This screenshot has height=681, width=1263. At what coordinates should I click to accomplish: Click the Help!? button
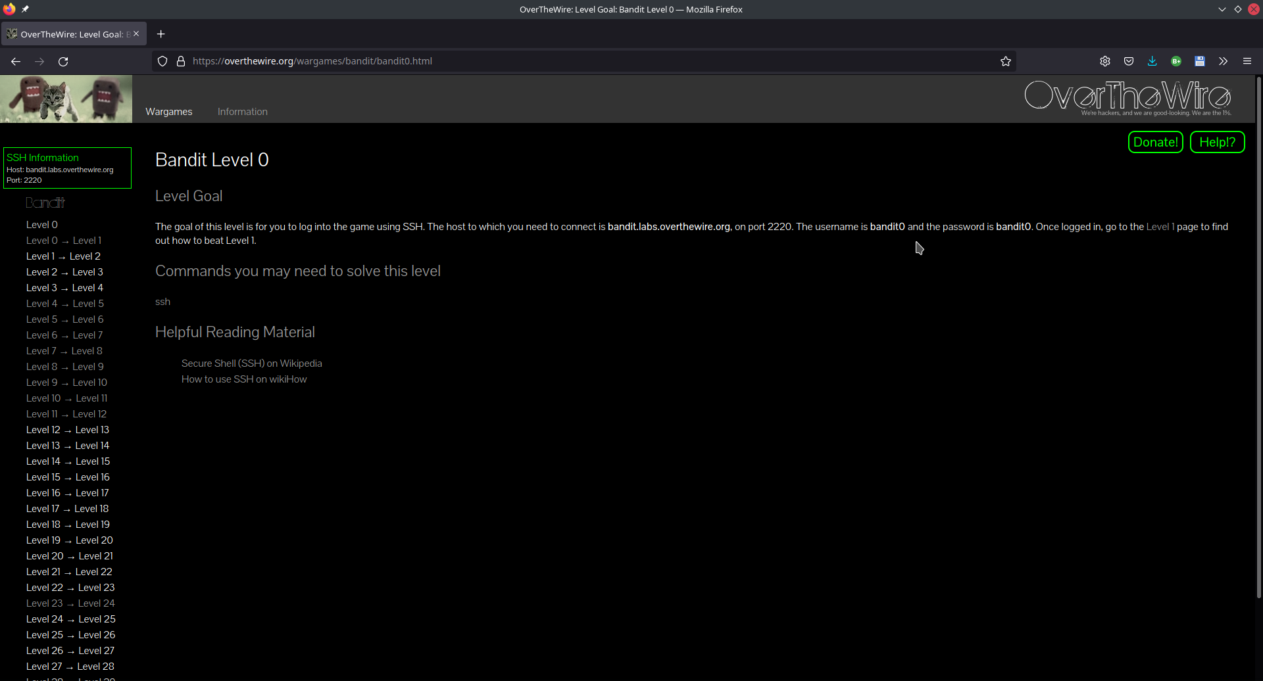tap(1217, 142)
